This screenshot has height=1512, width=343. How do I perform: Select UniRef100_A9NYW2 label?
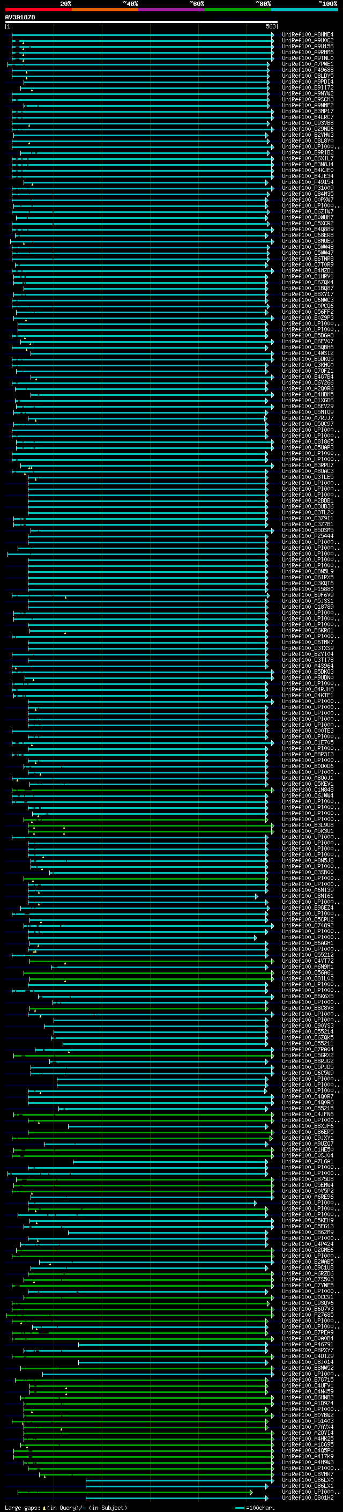(308, 93)
